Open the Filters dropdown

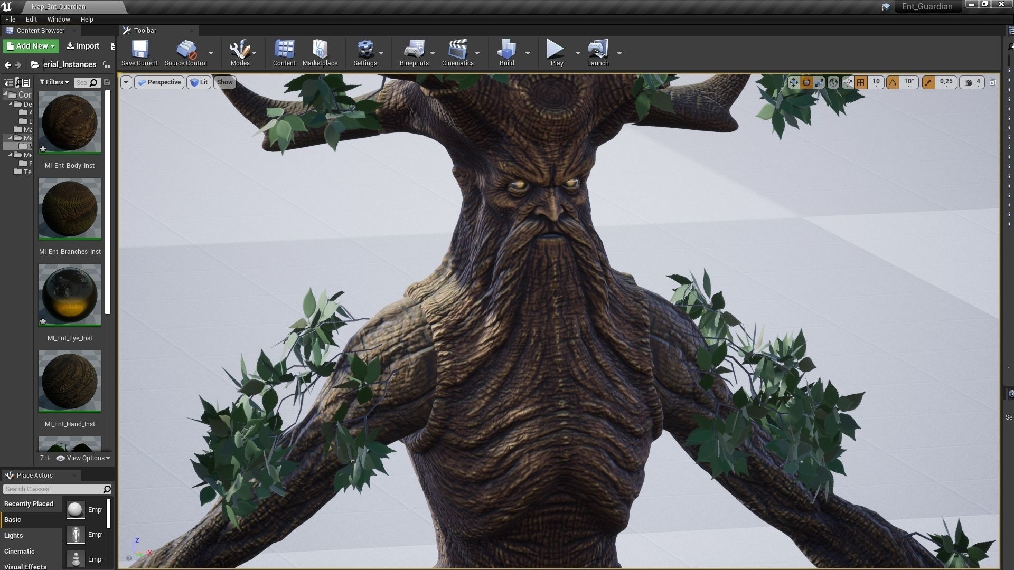point(54,82)
